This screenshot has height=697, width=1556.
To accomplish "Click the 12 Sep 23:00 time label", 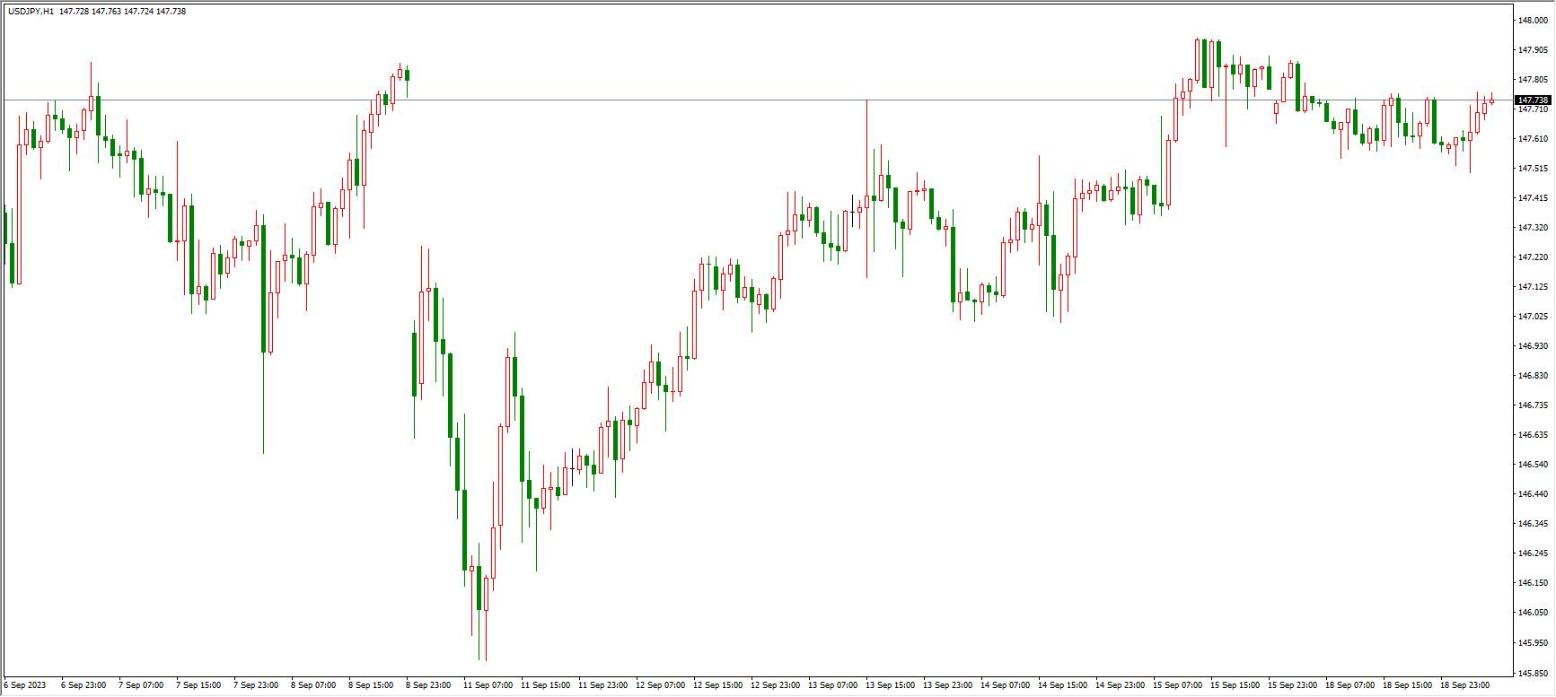I will [x=775, y=685].
